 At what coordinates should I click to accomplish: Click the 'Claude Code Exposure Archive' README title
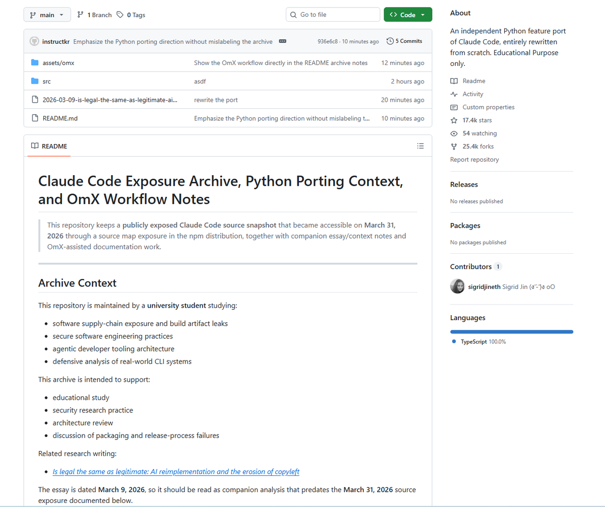[221, 190]
